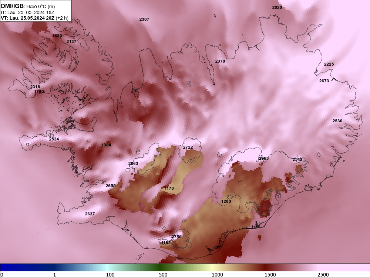Click the VT: Lau. 25.05.2024 20Z line
Screen dimensions: 370x278
(28, 18)
